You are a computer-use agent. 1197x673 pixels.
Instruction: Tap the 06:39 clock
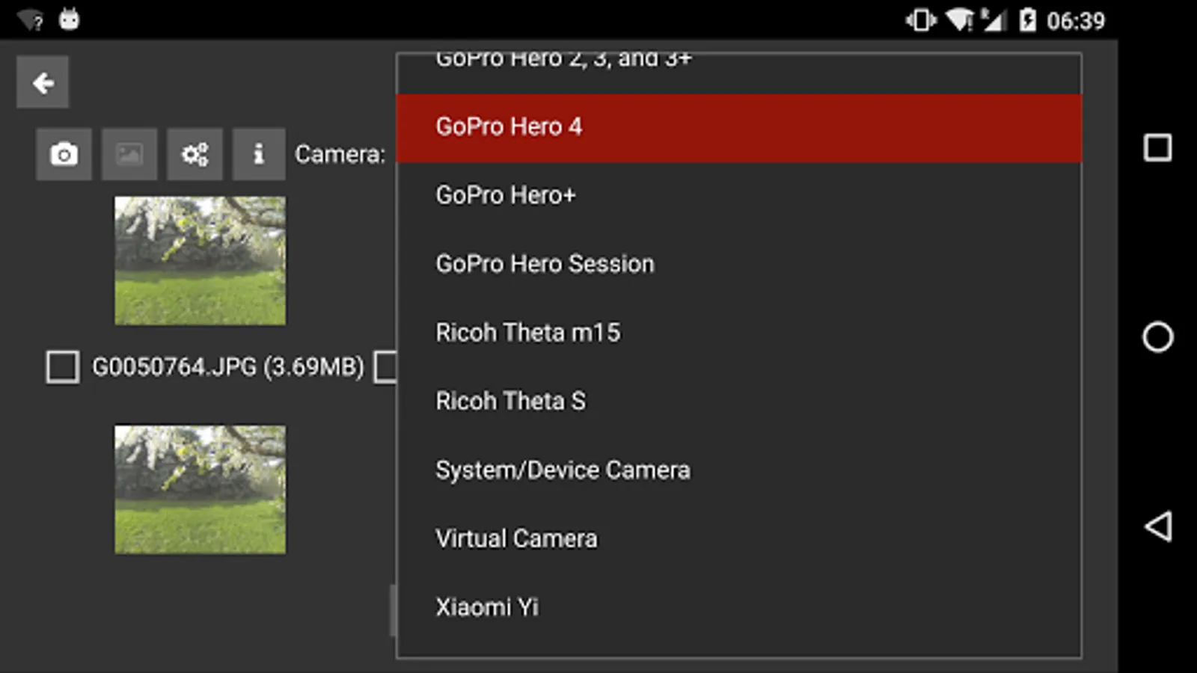1075,21
